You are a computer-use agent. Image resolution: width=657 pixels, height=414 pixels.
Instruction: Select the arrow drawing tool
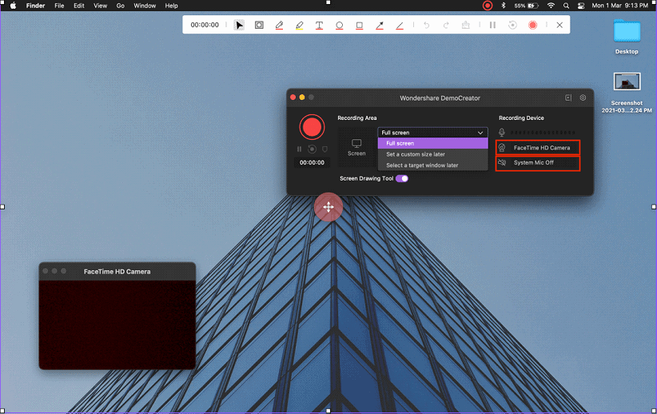(x=380, y=25)
